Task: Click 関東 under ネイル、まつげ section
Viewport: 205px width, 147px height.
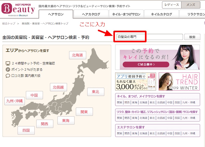Action: [120, 102]
